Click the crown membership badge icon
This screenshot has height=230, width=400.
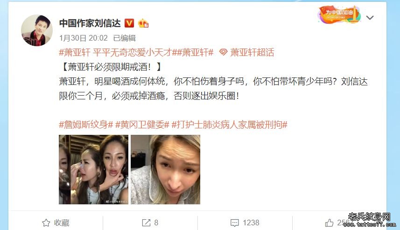pos(143,23)
